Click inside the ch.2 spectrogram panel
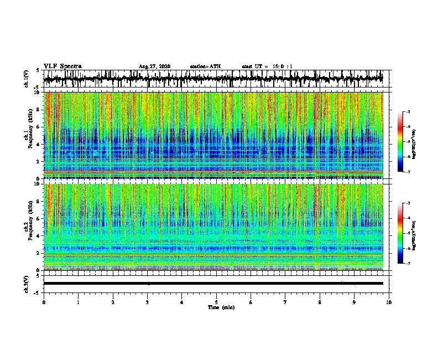This screenshot has width=438, height=339. [213, 227]
